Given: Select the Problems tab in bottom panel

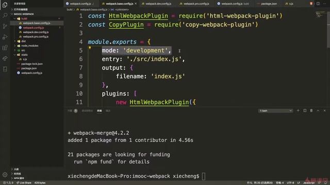Looking at the screenshot, I should 73,111.
